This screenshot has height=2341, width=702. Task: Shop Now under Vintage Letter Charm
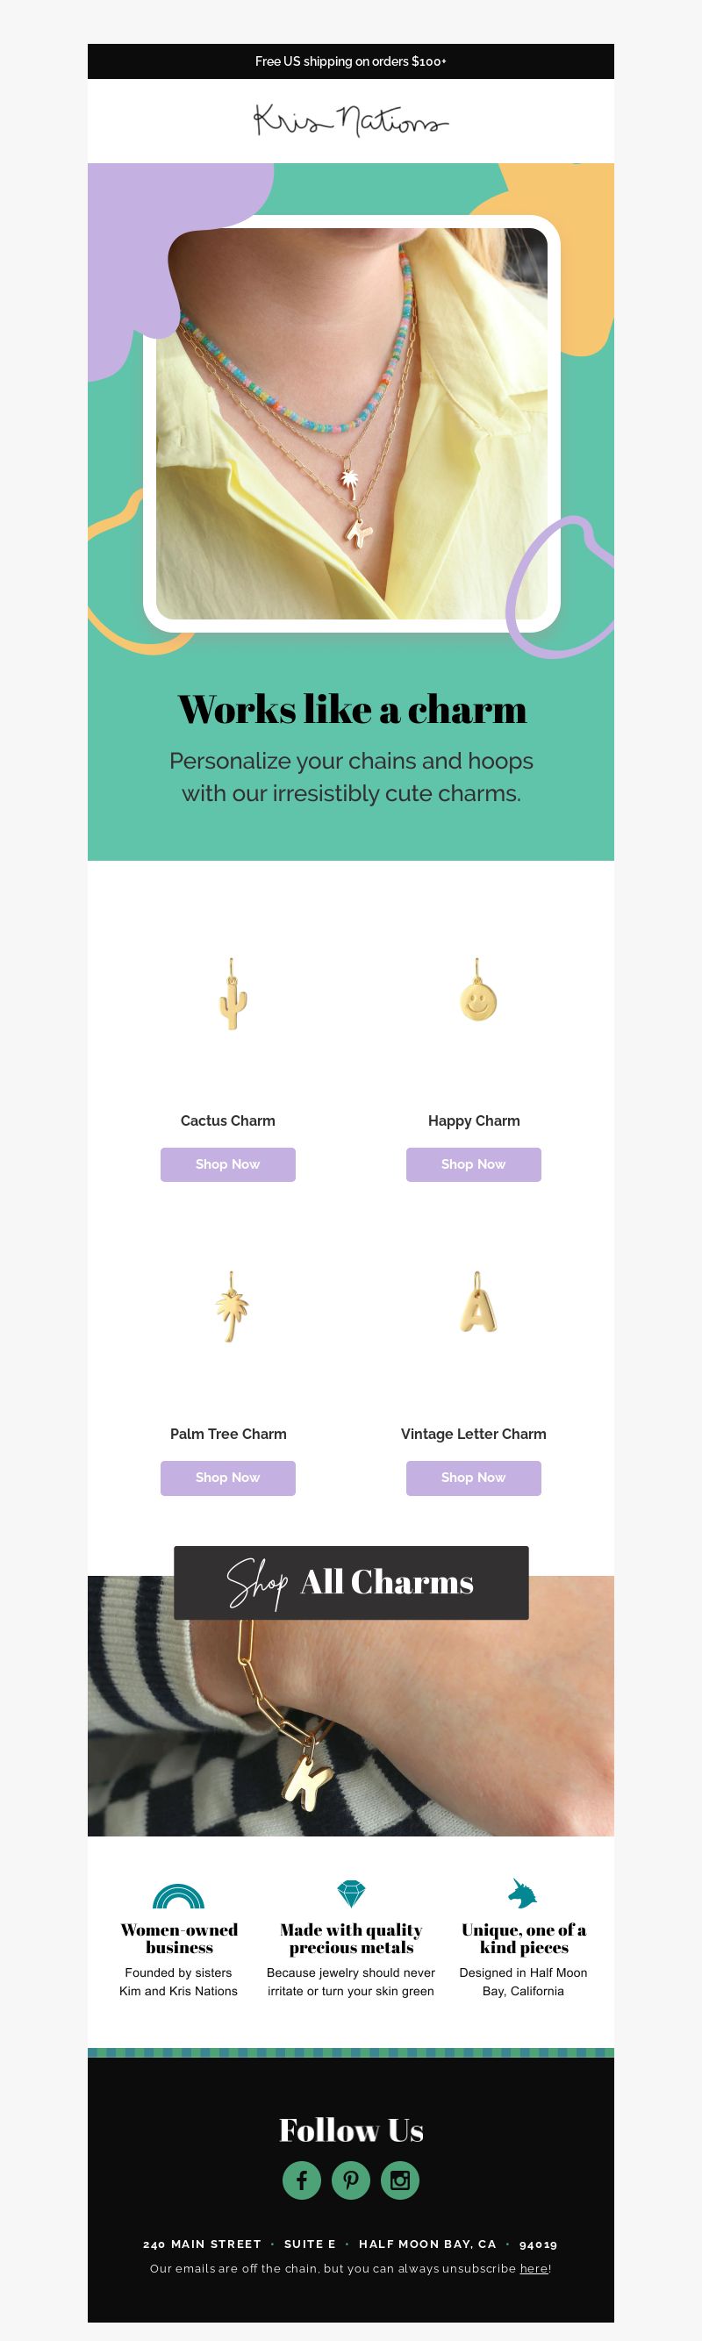[x=474, y=1478]
